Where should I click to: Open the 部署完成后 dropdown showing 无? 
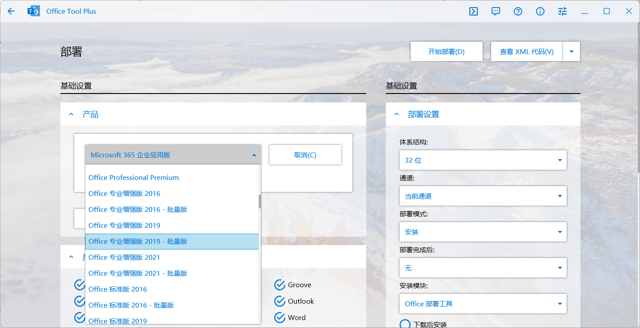(x=483, y=268)
